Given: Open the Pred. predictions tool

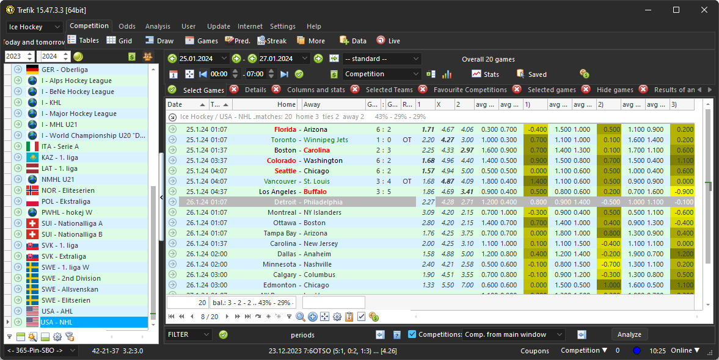Looking at the screenshot, I should pyautogui.click(x=237, y=41).
